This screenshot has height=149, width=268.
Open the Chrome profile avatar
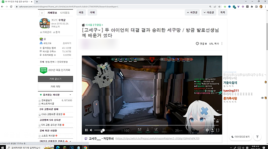point(261,7)
